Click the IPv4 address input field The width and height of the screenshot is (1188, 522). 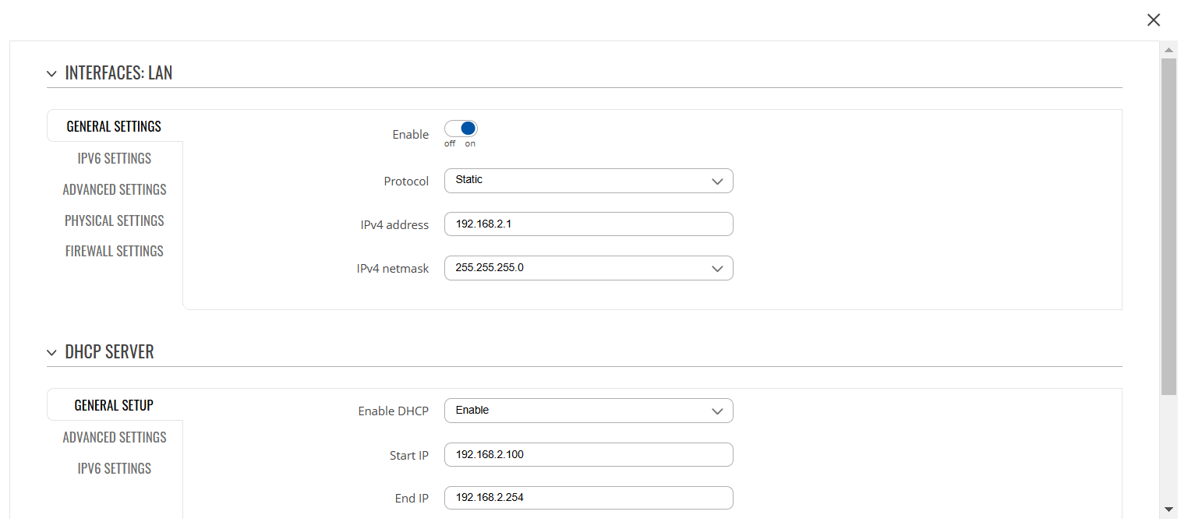pyautogui.click(x=589, y=224)
